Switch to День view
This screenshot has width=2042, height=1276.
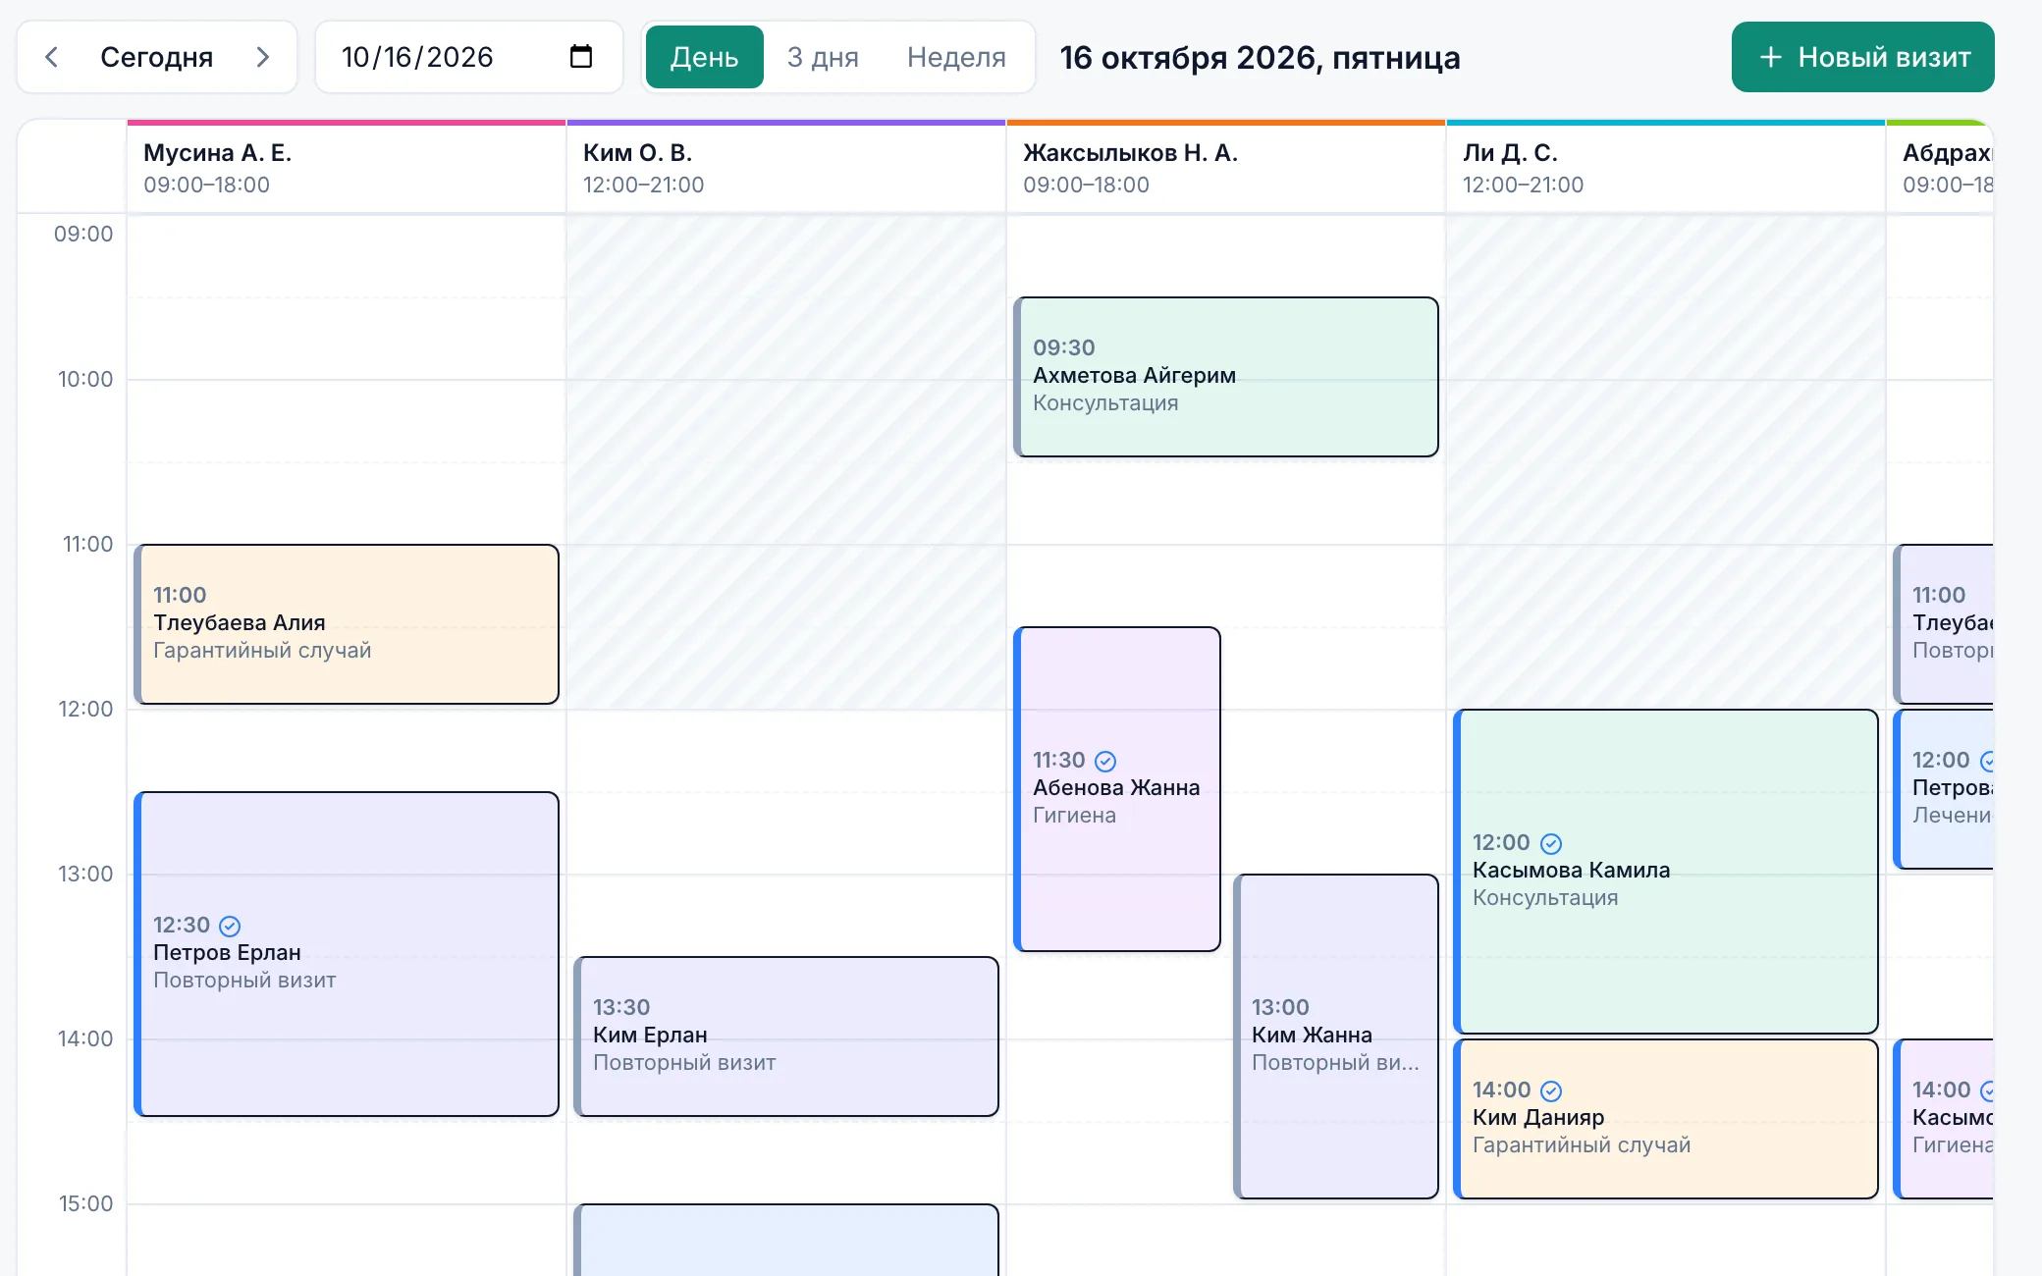(704, 57)
